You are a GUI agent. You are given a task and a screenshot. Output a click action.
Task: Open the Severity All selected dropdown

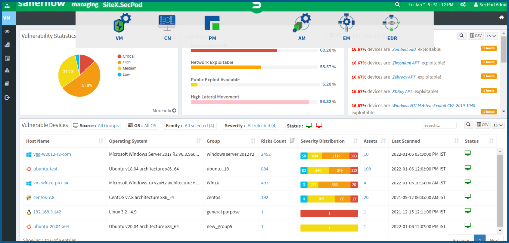262,126
